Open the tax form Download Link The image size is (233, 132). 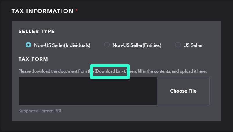click(x=110, y=71)
